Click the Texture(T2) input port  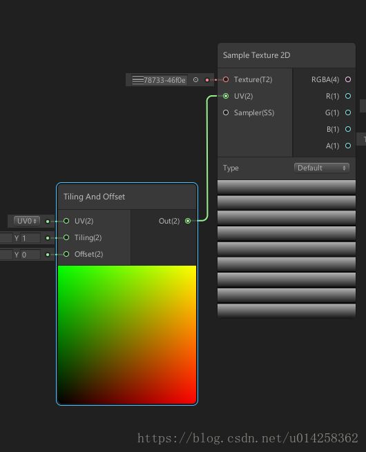(226, 79)
